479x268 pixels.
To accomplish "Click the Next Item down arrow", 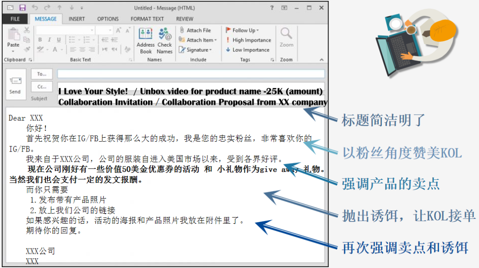I will 71,8.
